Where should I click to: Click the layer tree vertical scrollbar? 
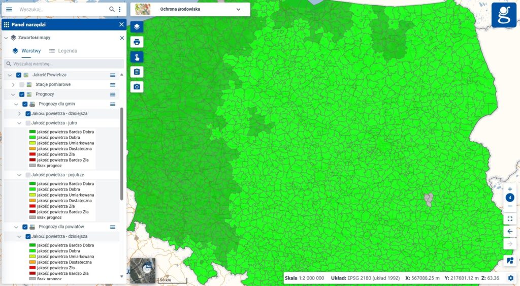pyautogui.click(x=121, y=153)
